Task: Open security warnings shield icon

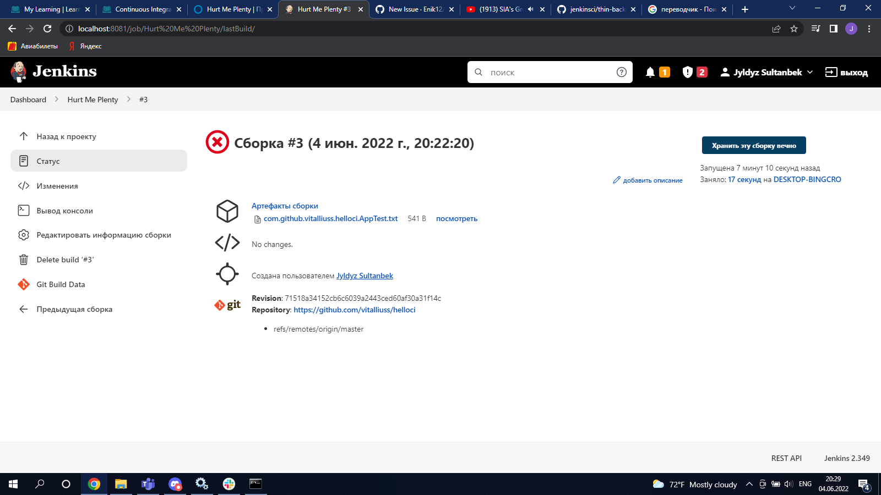Action: click(687, 72)
